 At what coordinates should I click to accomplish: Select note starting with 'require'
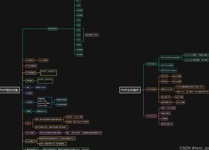(x=196, y=60)
